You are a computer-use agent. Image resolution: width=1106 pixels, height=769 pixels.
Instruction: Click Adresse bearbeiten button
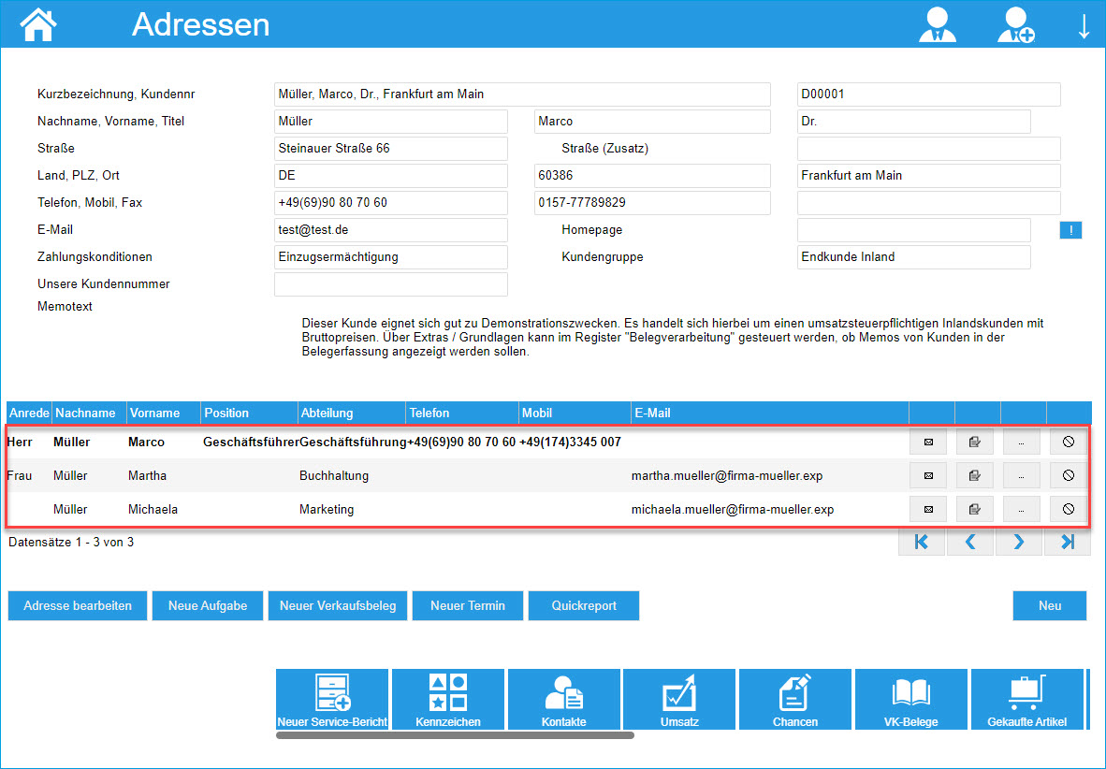(78, 606)
